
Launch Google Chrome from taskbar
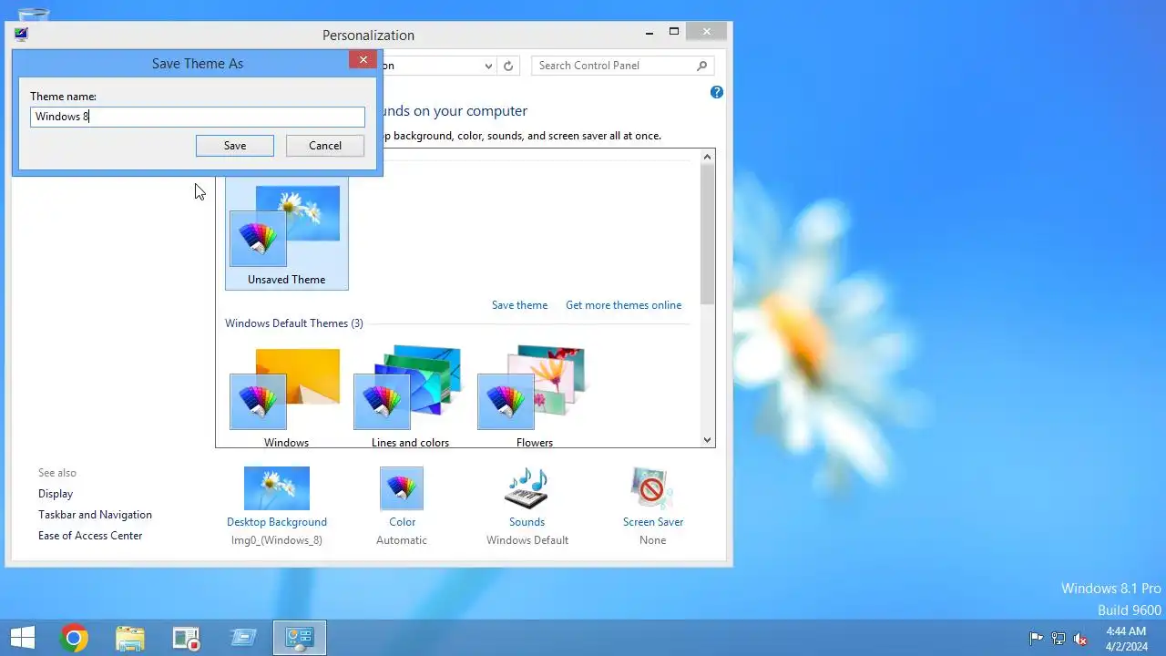pyautogui.click(x=74, y=638)
